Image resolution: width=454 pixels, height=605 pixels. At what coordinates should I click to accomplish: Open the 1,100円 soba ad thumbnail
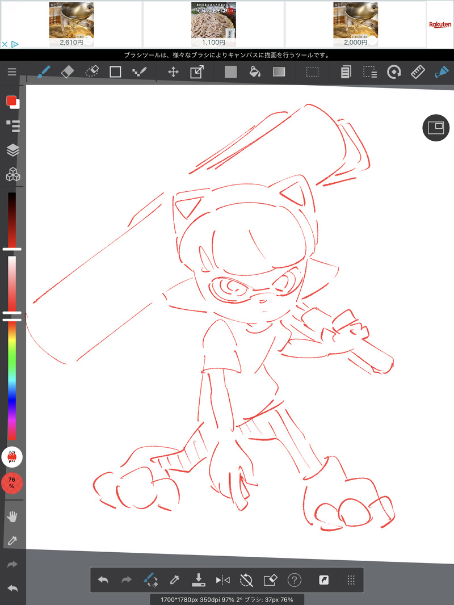point(213,24)
